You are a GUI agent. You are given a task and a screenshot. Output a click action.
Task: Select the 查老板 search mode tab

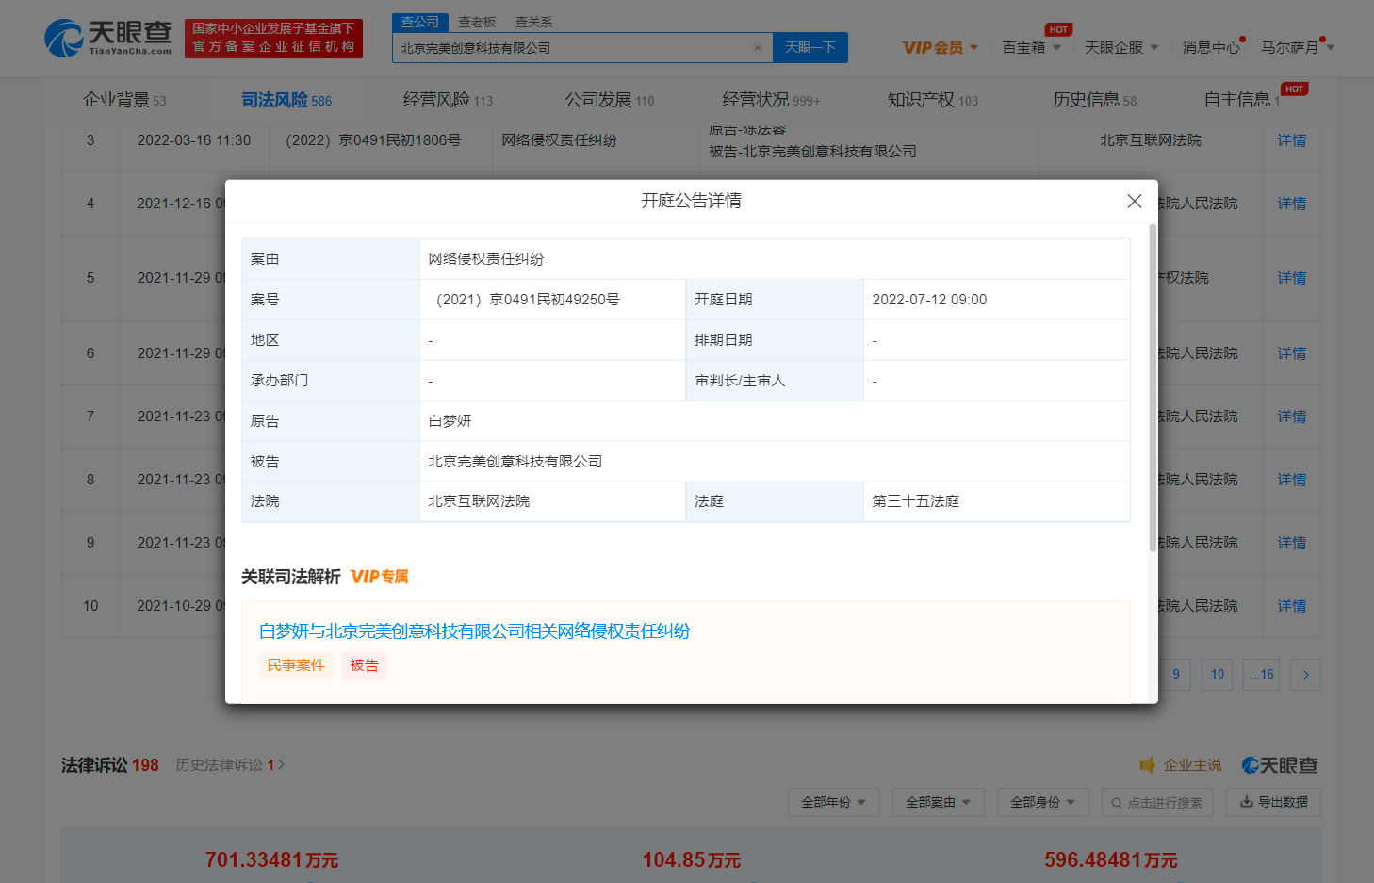477,22
